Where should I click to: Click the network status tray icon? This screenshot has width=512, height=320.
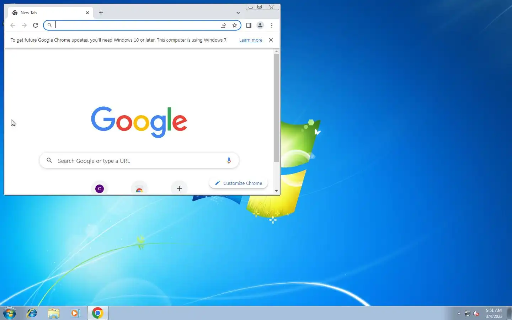click(468, 313)
